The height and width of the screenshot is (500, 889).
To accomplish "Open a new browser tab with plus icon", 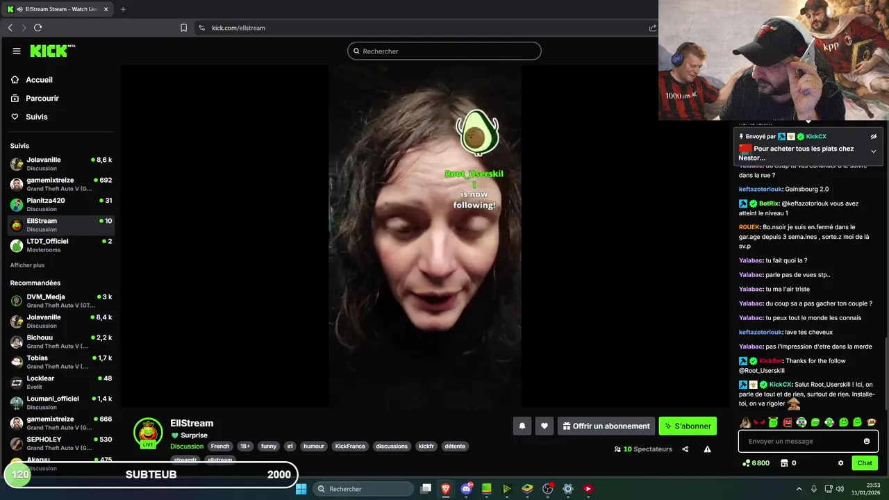I will click(123, 9).
